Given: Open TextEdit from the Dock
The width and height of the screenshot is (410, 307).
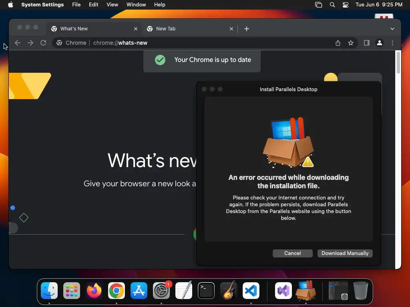Looking at the screenshot, I should [183, 291].
